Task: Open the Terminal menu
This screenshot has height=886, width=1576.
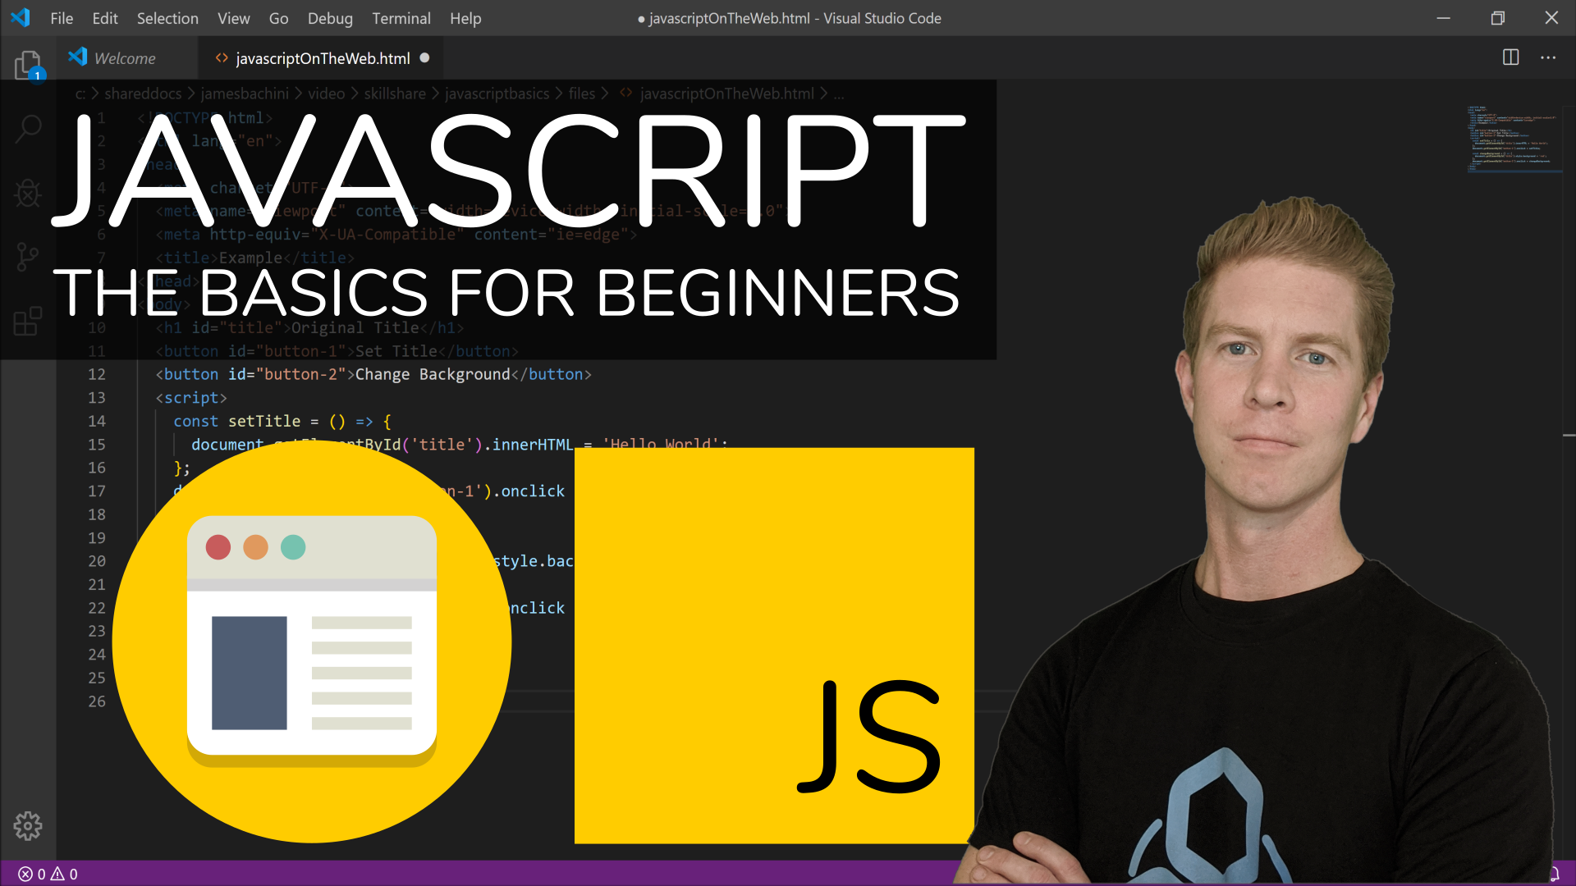Action: point(401,18)
